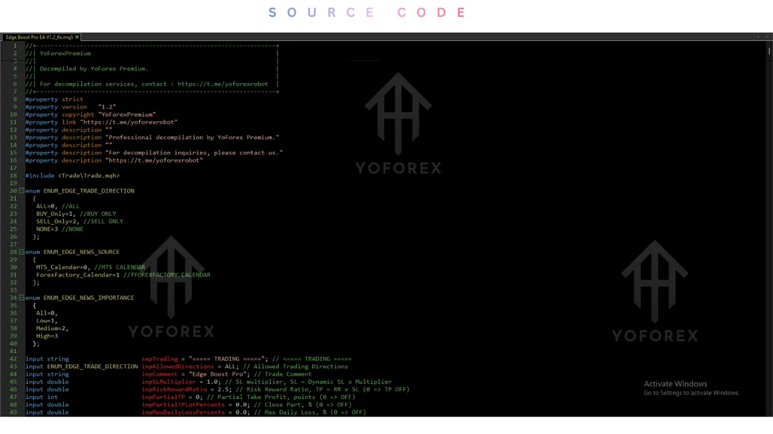Image resolution: width=773 pixels, height=434 pixels.
Task: Click the 'ALL=0, //ALL' enum entry
Action: [57, 206]
